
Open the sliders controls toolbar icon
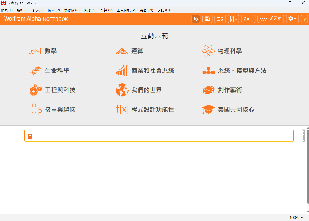coord(233,19)
